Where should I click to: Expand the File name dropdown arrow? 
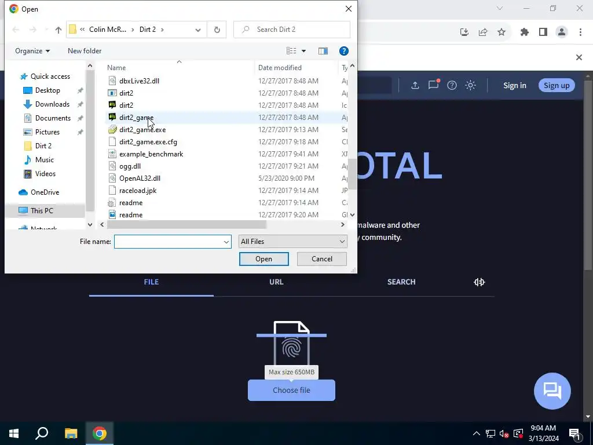tap(226, 242)
